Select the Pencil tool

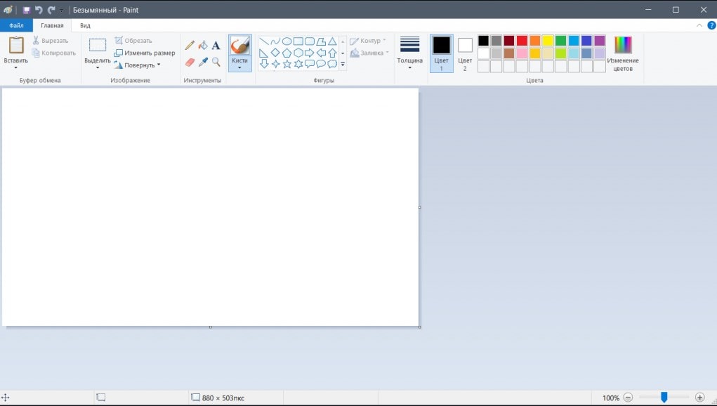pos(190,45)
